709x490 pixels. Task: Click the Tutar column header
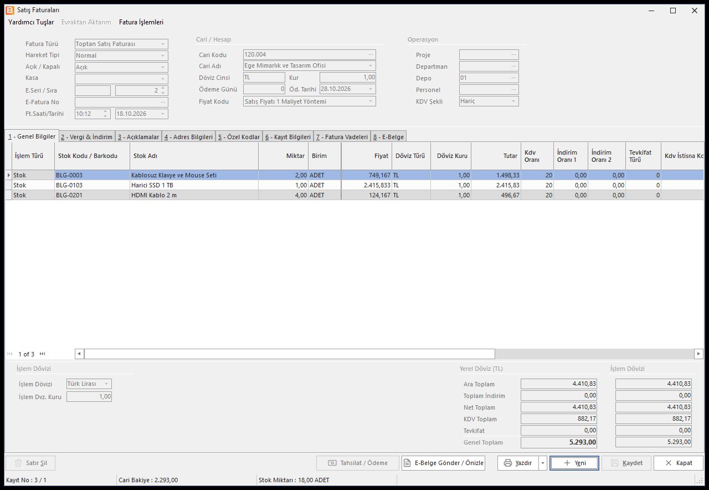496,156
